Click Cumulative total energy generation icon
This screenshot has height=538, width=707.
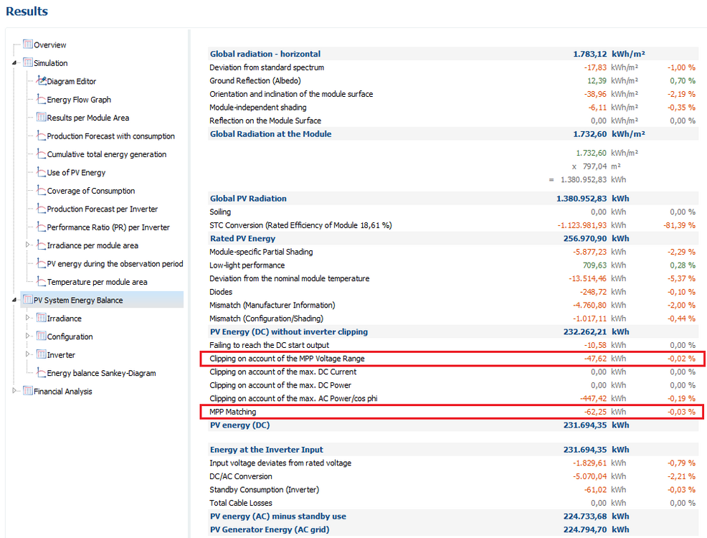click(42, 154)
